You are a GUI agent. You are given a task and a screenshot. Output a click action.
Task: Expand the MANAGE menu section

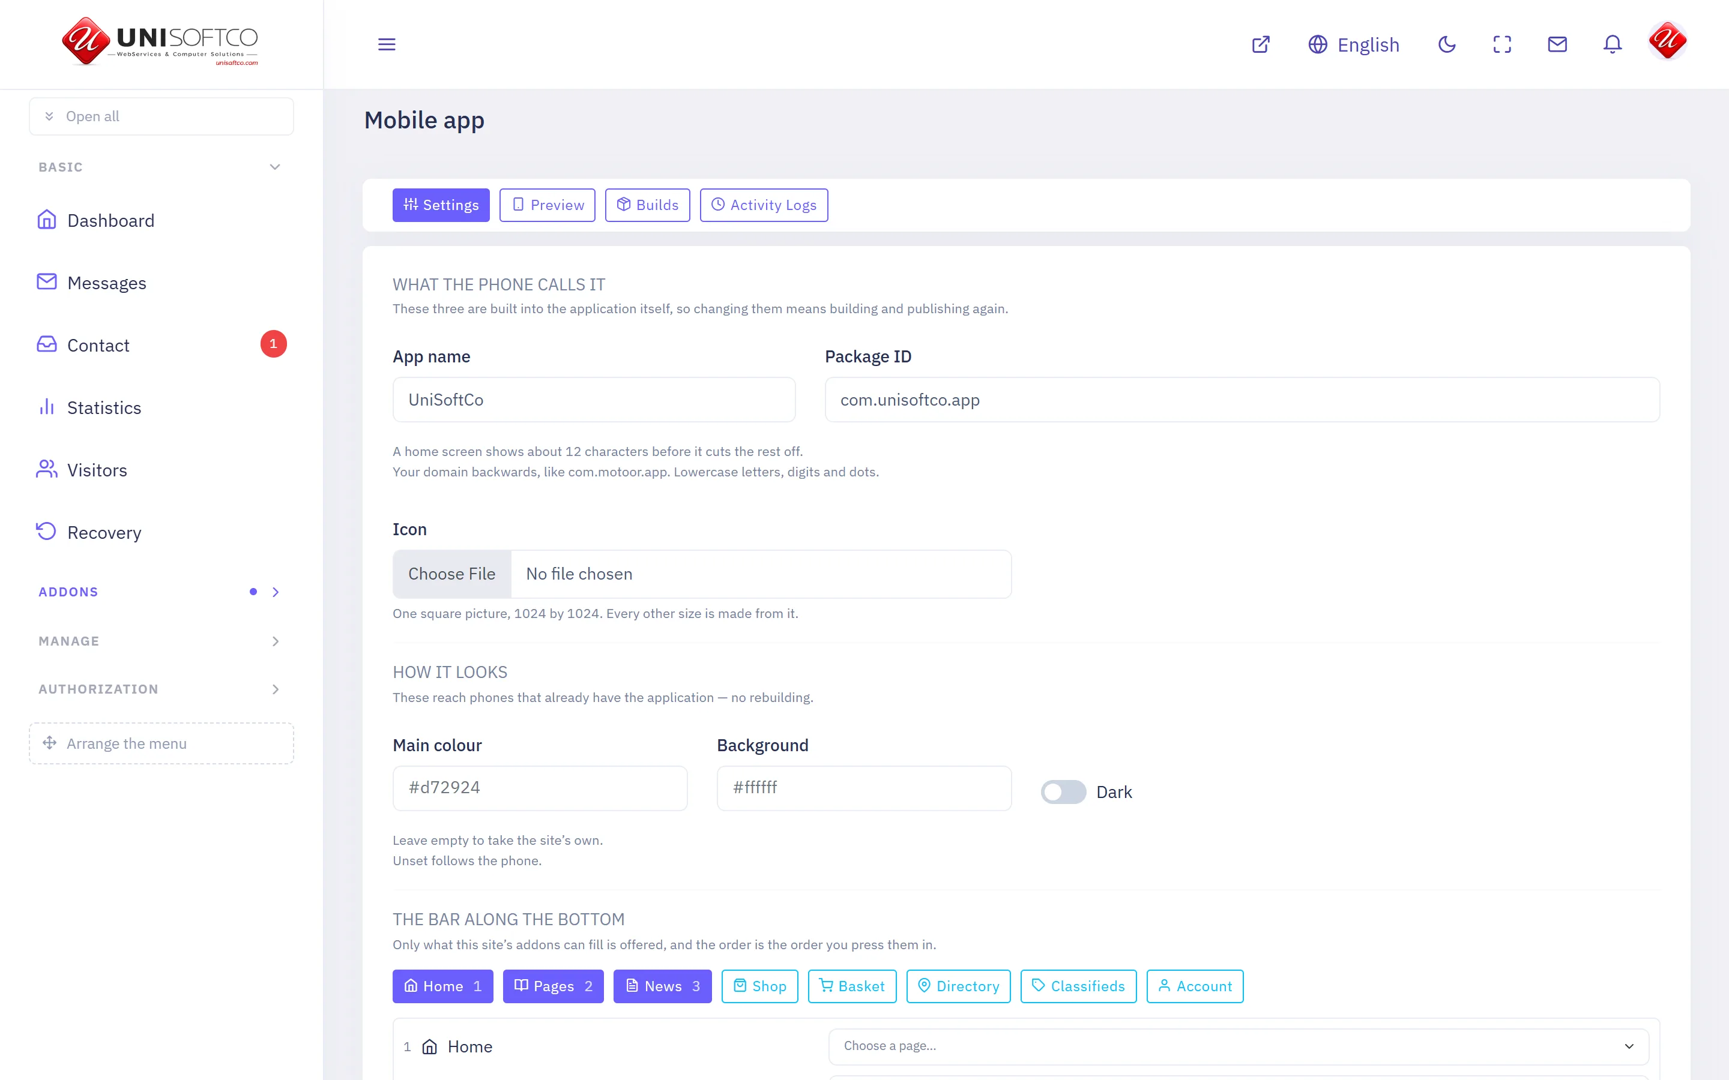(x=161, y=641)
